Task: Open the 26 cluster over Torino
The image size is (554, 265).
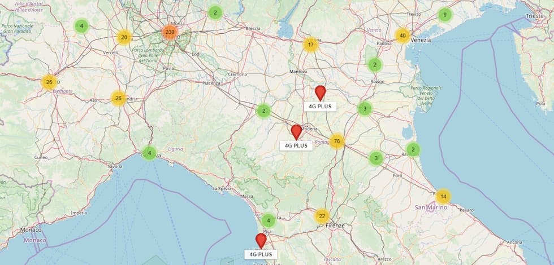Action: 49,82
